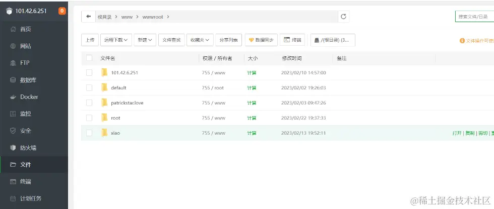Click folder icon of 101.42.6.251 row
494x209 pixels.
tap(104, 72)
